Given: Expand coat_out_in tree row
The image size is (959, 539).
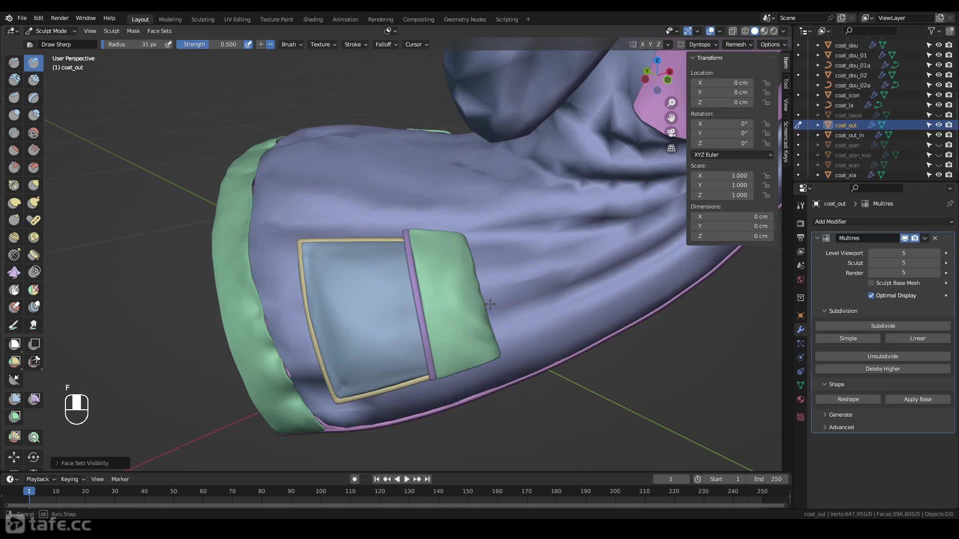Looking at the screenshot, I should (818, 135).
